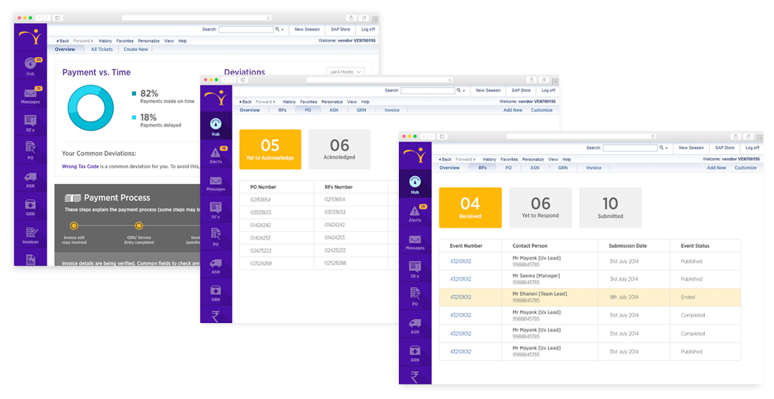This screenshot has width=774, height=399.
Task: Click SAP Store in front window
Action: (x=724, y=148)
